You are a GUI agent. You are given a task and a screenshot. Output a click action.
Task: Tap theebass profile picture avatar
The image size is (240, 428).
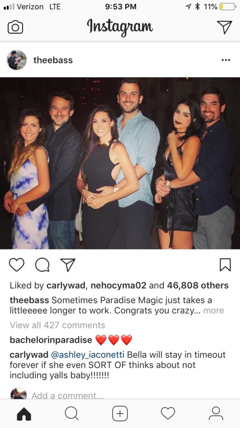17,60
